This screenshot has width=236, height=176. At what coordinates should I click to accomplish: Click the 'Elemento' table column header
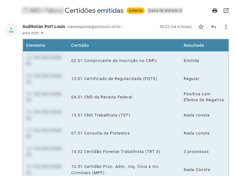(x=36, y=45)
